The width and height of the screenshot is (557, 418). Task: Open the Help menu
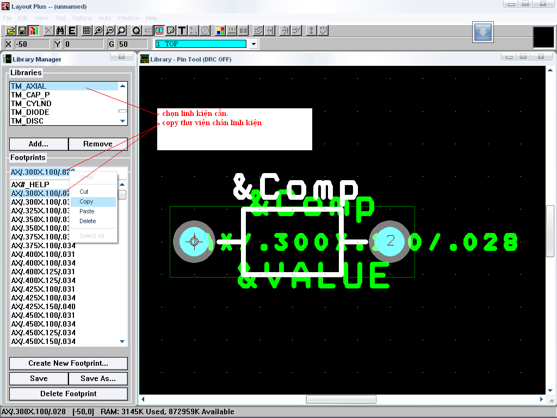[151, 18]
